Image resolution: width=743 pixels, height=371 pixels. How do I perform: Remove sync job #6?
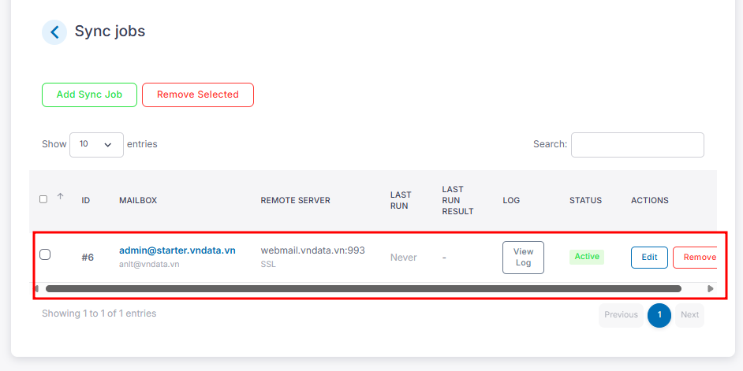point(696,258)
